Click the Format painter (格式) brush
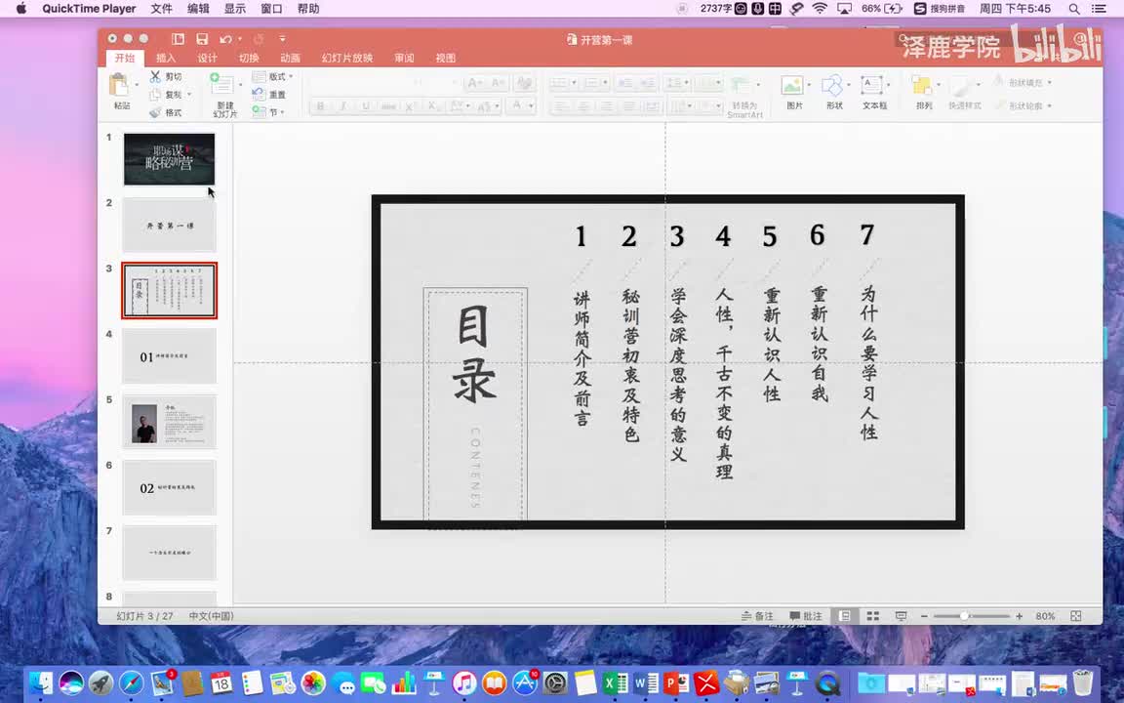This screenshot has height=703, width=1124. pyautogui.click(x=155, y=112)
